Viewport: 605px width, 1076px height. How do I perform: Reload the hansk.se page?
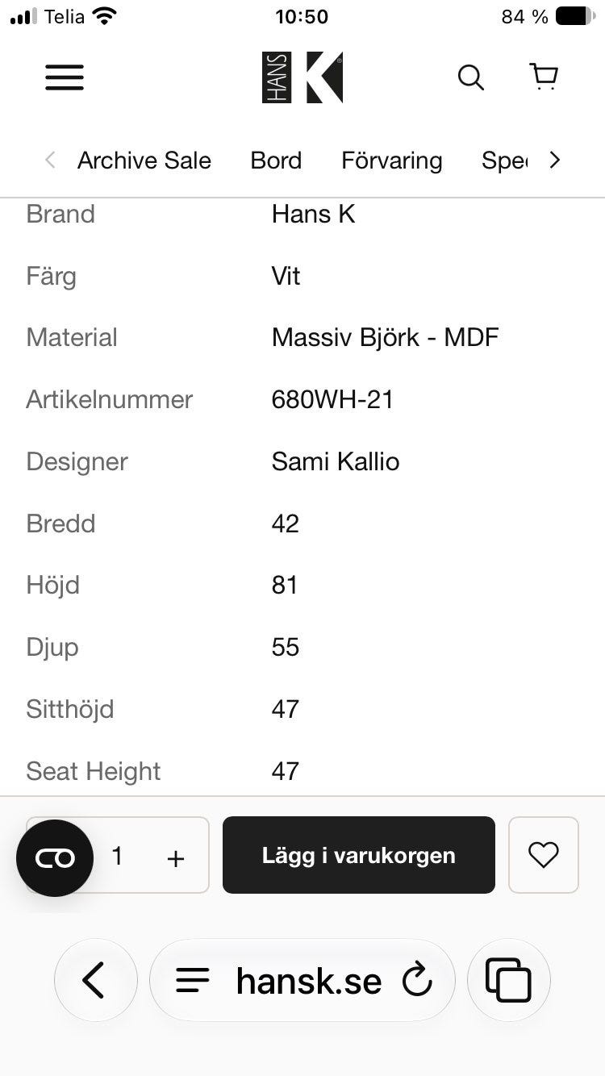click(x=418, y=982)
